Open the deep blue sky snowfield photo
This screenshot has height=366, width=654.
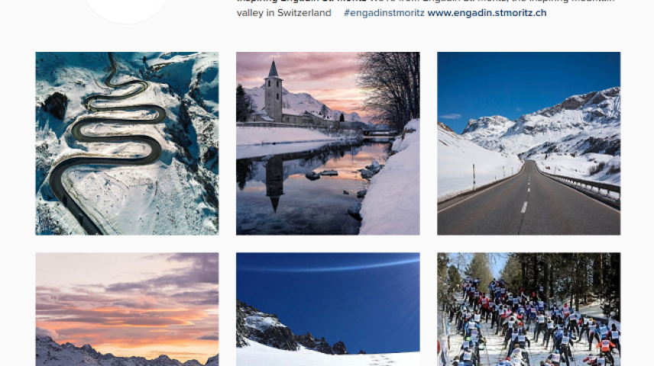click(328, 310)
